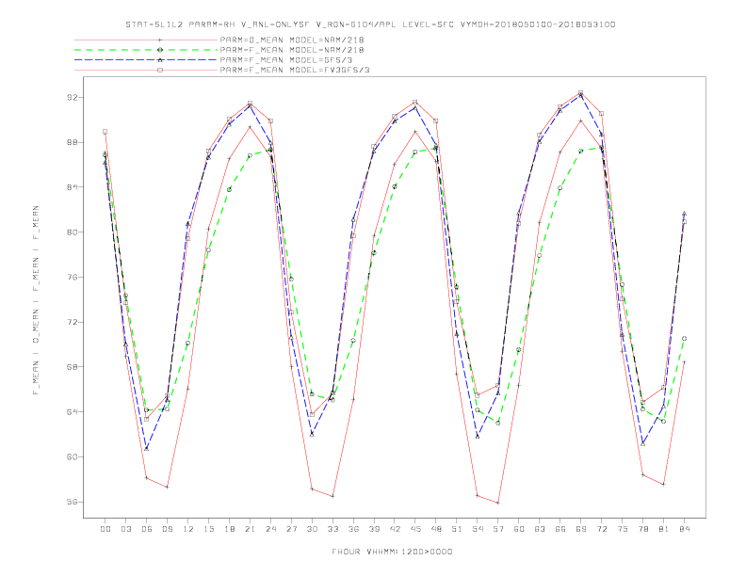The image size is (746, 576).
Task: Click the square marker in the FV3GFS/3 legend line
Action: click(x=160, y=70)
